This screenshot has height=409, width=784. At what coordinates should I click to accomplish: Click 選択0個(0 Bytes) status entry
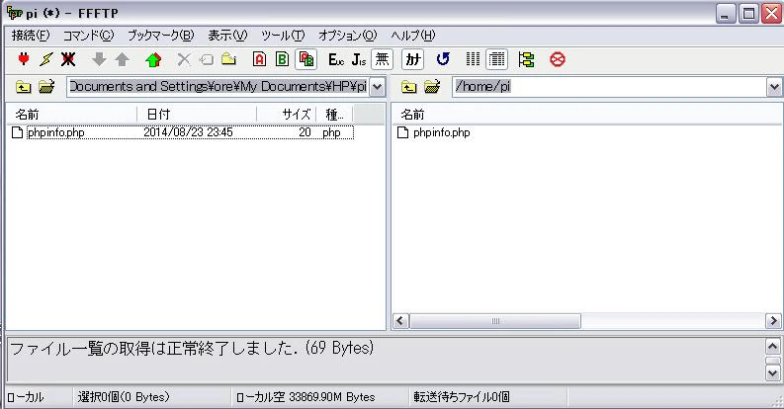point(124,397)
